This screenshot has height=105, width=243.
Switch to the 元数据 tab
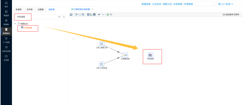click(x=41, y=9)
